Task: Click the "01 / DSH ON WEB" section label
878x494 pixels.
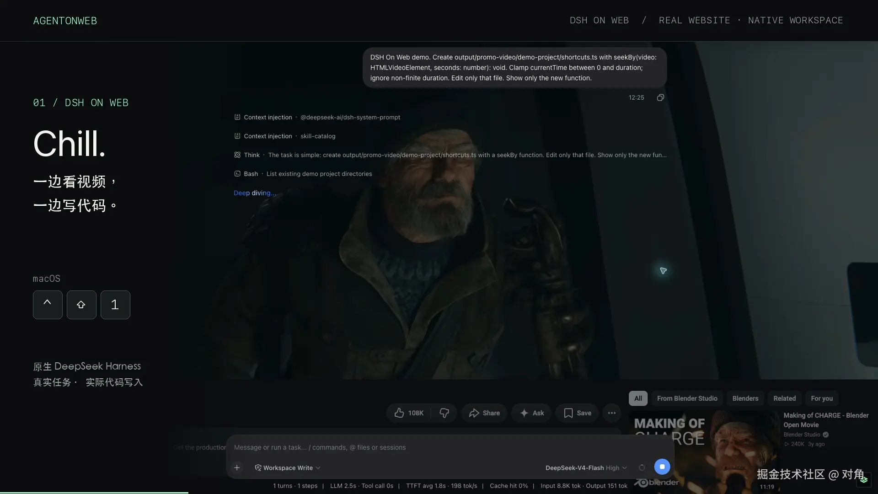Action: (x=80, y=103)
